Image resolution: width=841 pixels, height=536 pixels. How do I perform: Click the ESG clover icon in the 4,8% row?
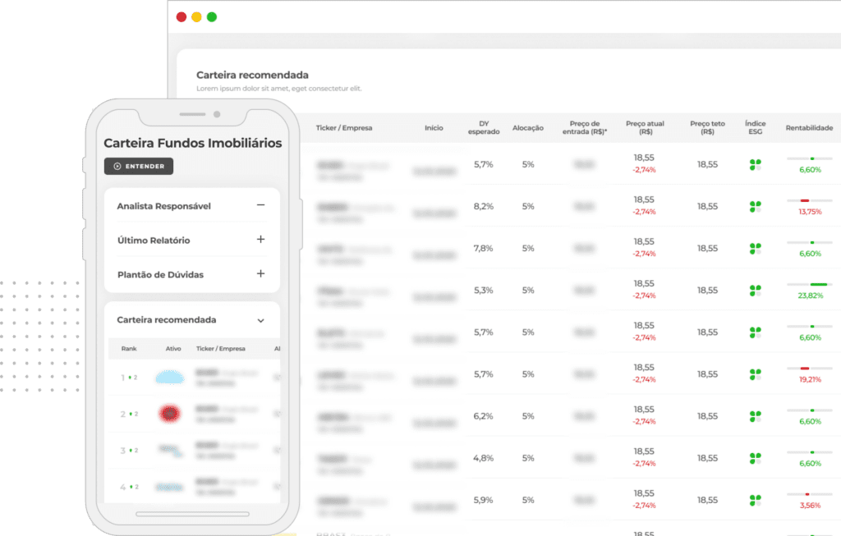click(756, 458)
